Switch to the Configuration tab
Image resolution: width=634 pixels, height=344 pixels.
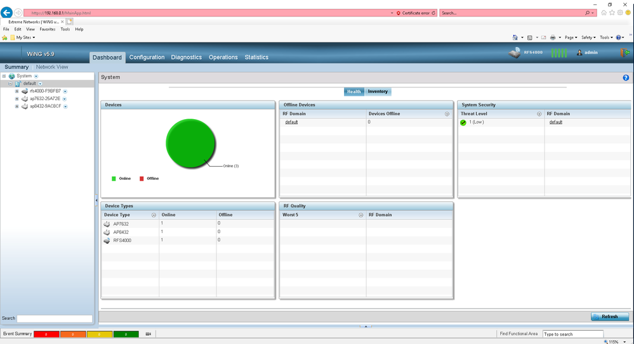147,57
